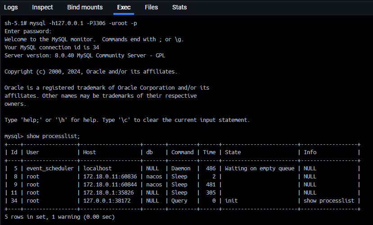
Task: Click the Id column header in the table
Action: (14, 152)
